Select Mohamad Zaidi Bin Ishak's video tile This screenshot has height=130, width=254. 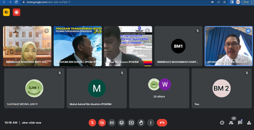pos(229,46)
